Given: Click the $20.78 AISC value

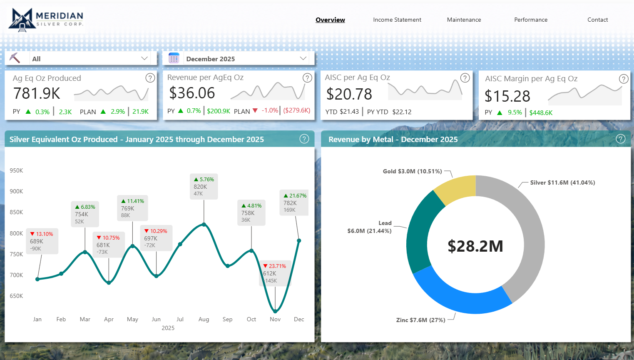Looking at the screenshot, I should click(349, 94).
